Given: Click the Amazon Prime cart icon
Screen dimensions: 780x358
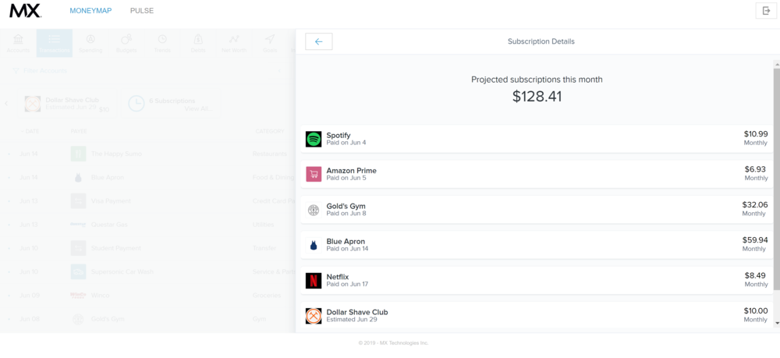Looking at the screenshot, I should (x=314, y=174).
